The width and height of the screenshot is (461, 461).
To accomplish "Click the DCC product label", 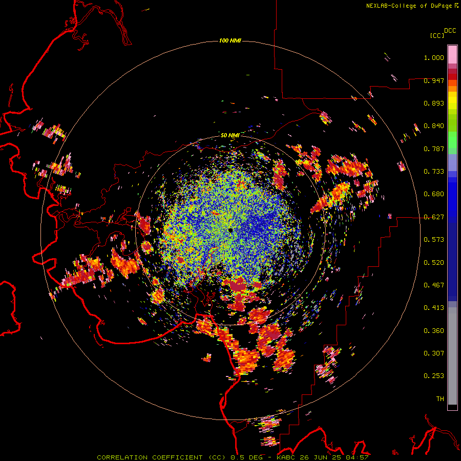I will (450, 31).
